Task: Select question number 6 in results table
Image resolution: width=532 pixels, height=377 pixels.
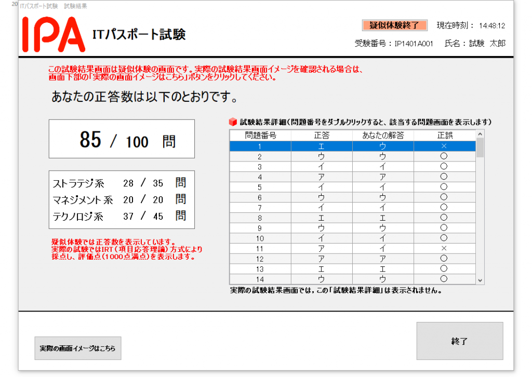Action: [x=260, y=198]
